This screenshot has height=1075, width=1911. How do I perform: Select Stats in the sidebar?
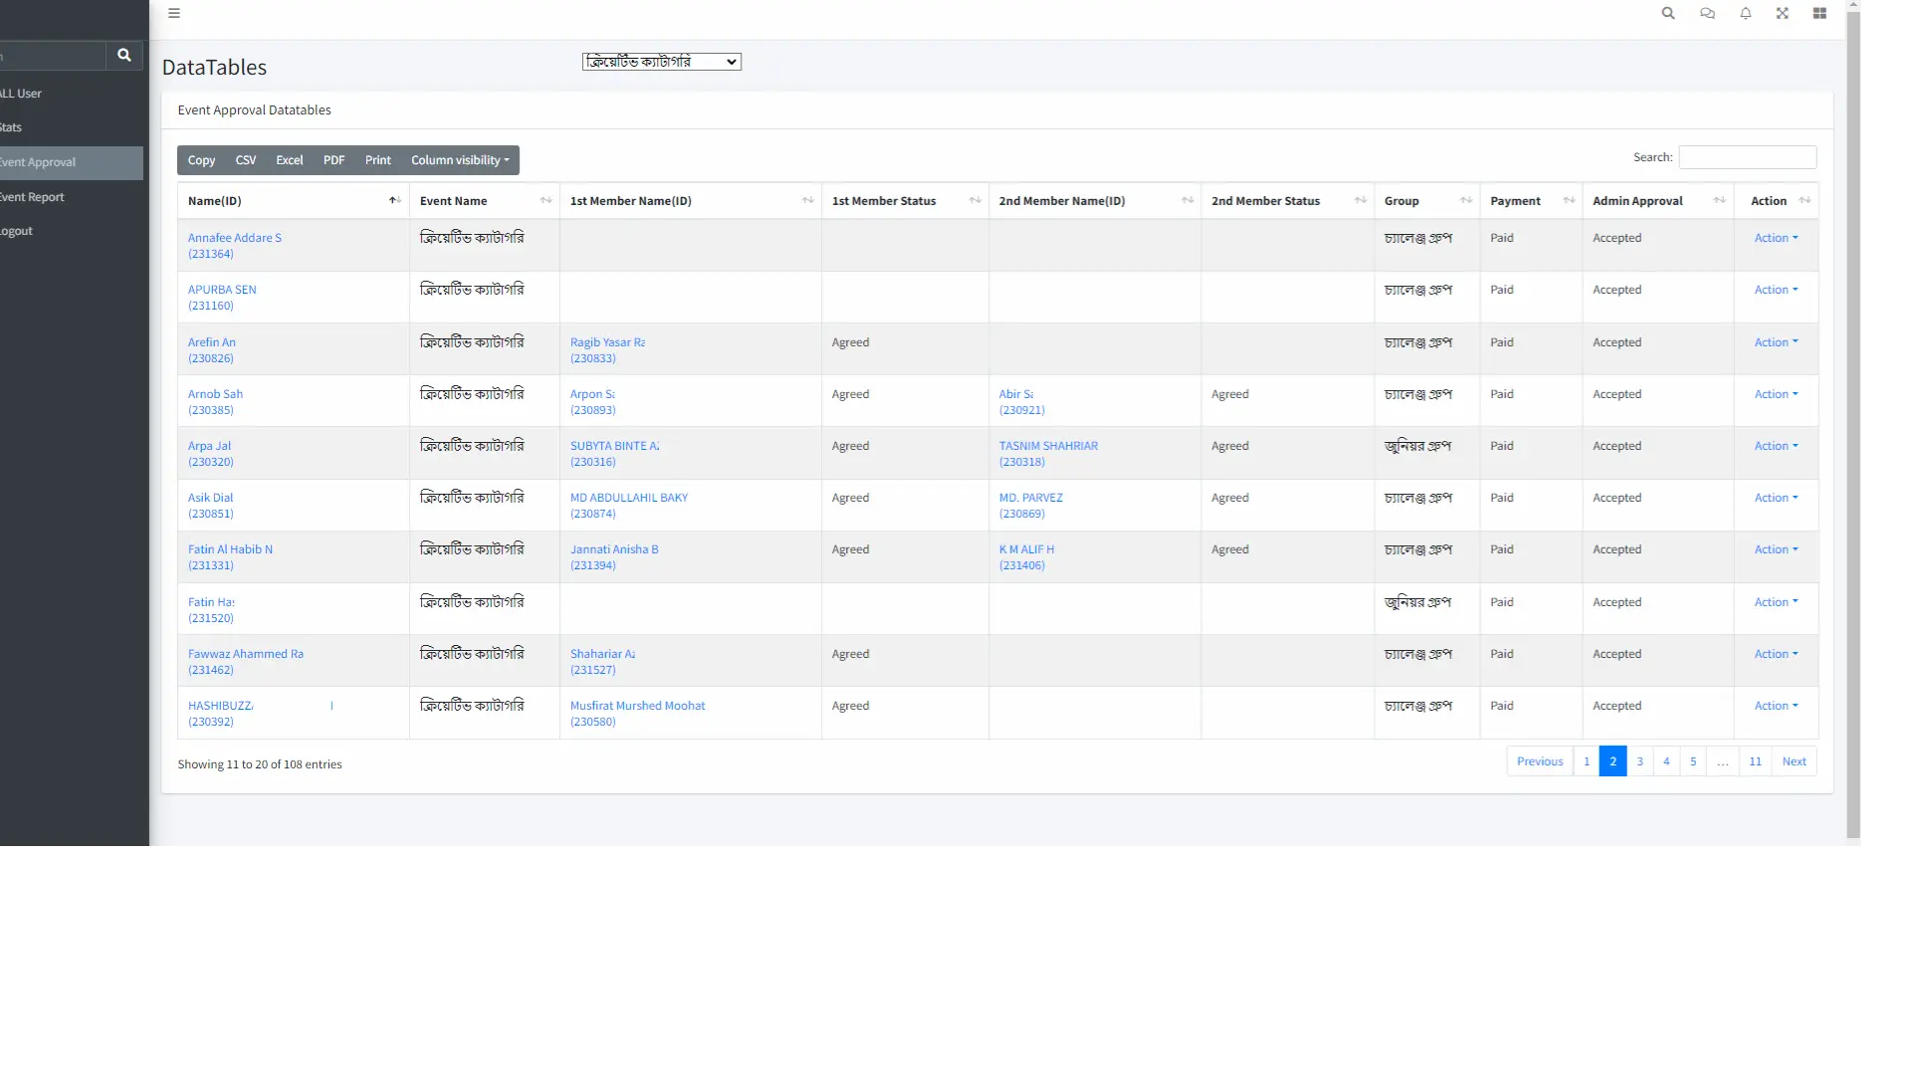[x=11, y=126]
